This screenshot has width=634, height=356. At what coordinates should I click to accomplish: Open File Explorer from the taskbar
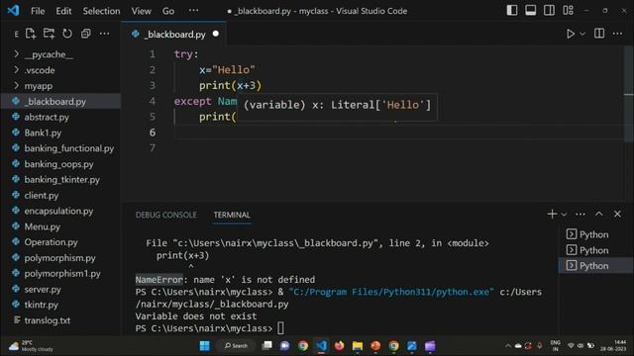click(x=358, y=346)
